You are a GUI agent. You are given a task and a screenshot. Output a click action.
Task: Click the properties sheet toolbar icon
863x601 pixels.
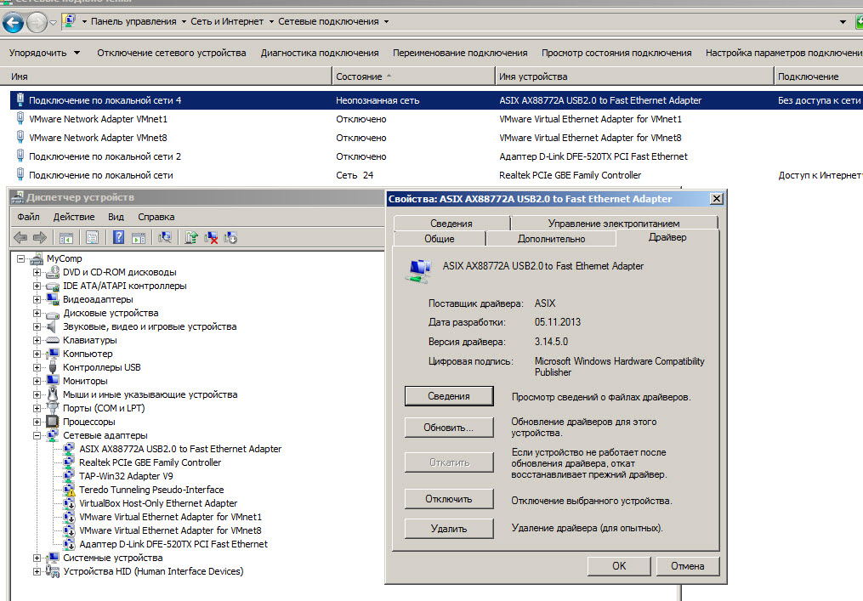pos(92,237)
